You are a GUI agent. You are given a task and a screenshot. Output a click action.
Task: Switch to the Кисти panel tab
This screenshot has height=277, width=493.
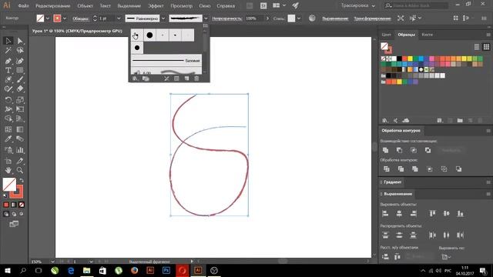point(427,35)
